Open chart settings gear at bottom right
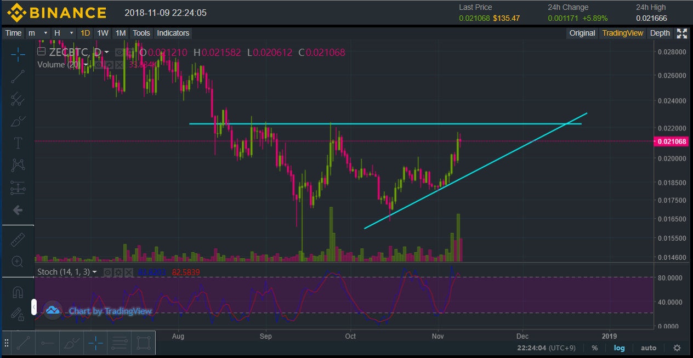 (x=677, y=348)
